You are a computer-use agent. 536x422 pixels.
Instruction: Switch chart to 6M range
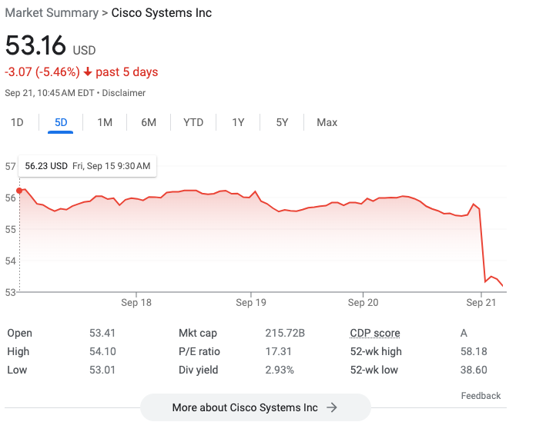point(149,122)
